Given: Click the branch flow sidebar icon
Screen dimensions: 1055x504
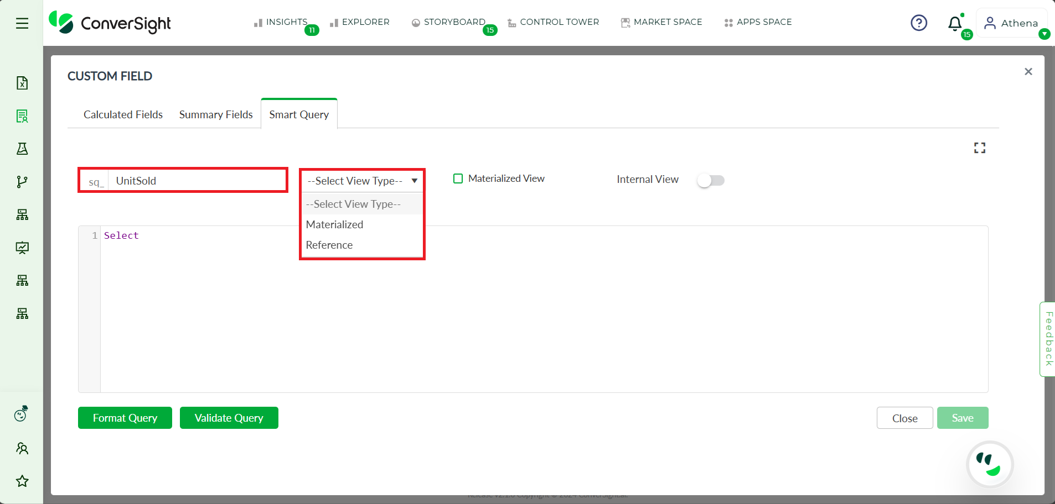Looking at the screenshot, I should [x=22, y=182].
